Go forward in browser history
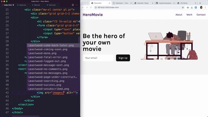The width and height of the screenshot is (208, 117). (87, 7)
